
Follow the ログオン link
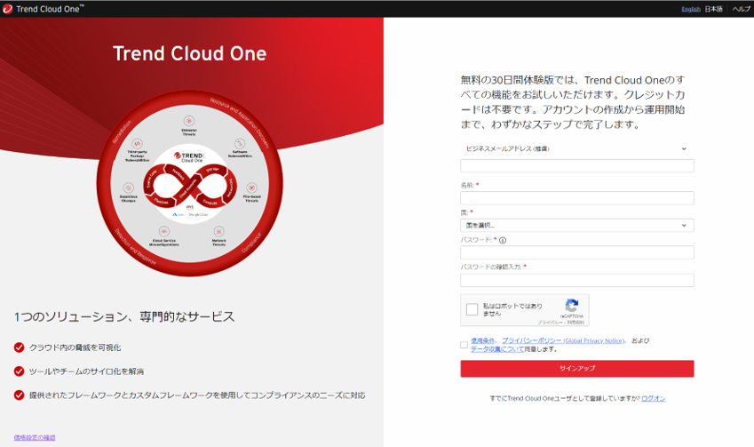tap(653, 398)
